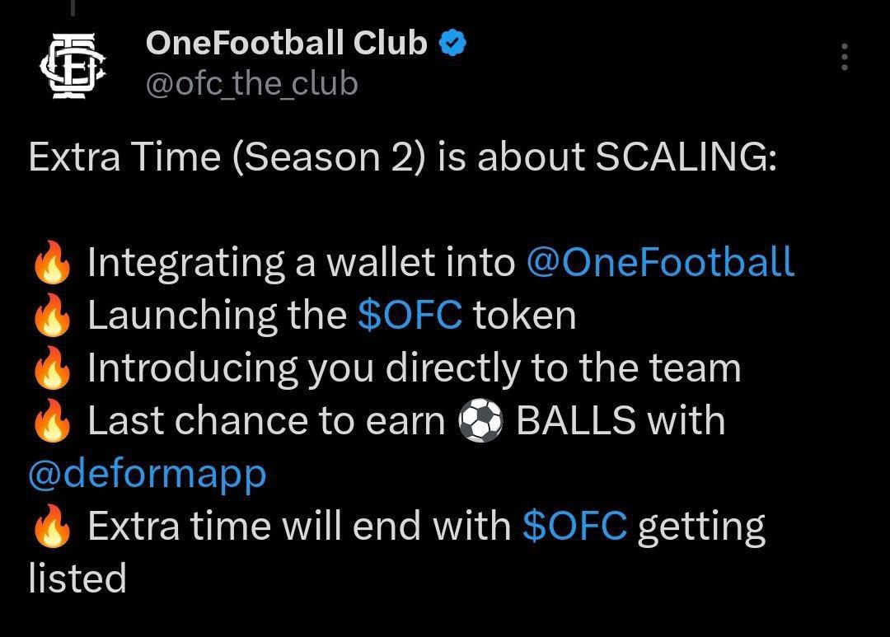Click the blue verified badge
Screen dimensions: 890x637
tap(453, 43)
